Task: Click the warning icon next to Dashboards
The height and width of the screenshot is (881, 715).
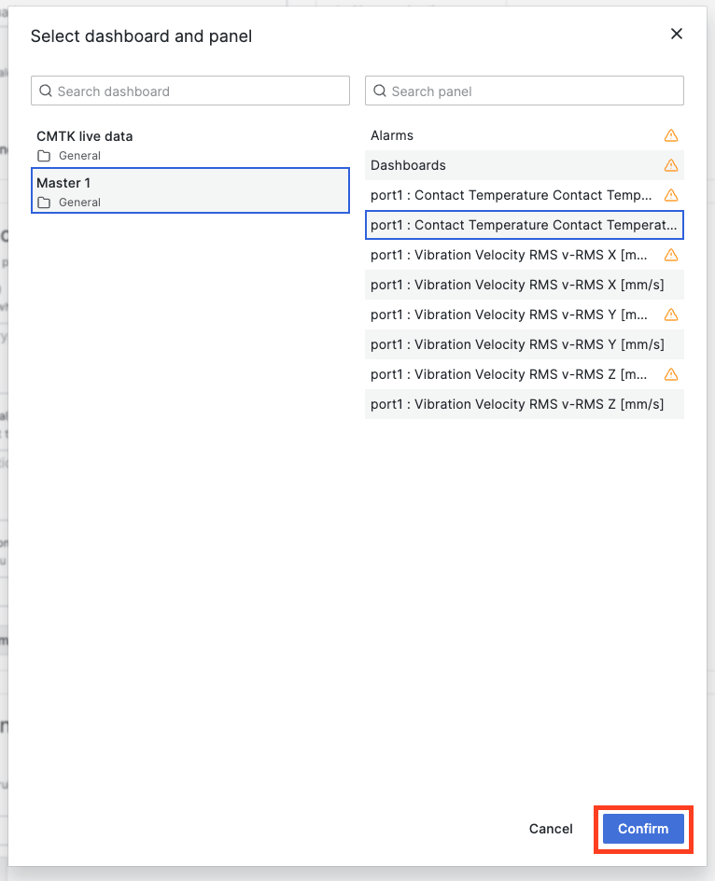Action: tap(670, 165)
